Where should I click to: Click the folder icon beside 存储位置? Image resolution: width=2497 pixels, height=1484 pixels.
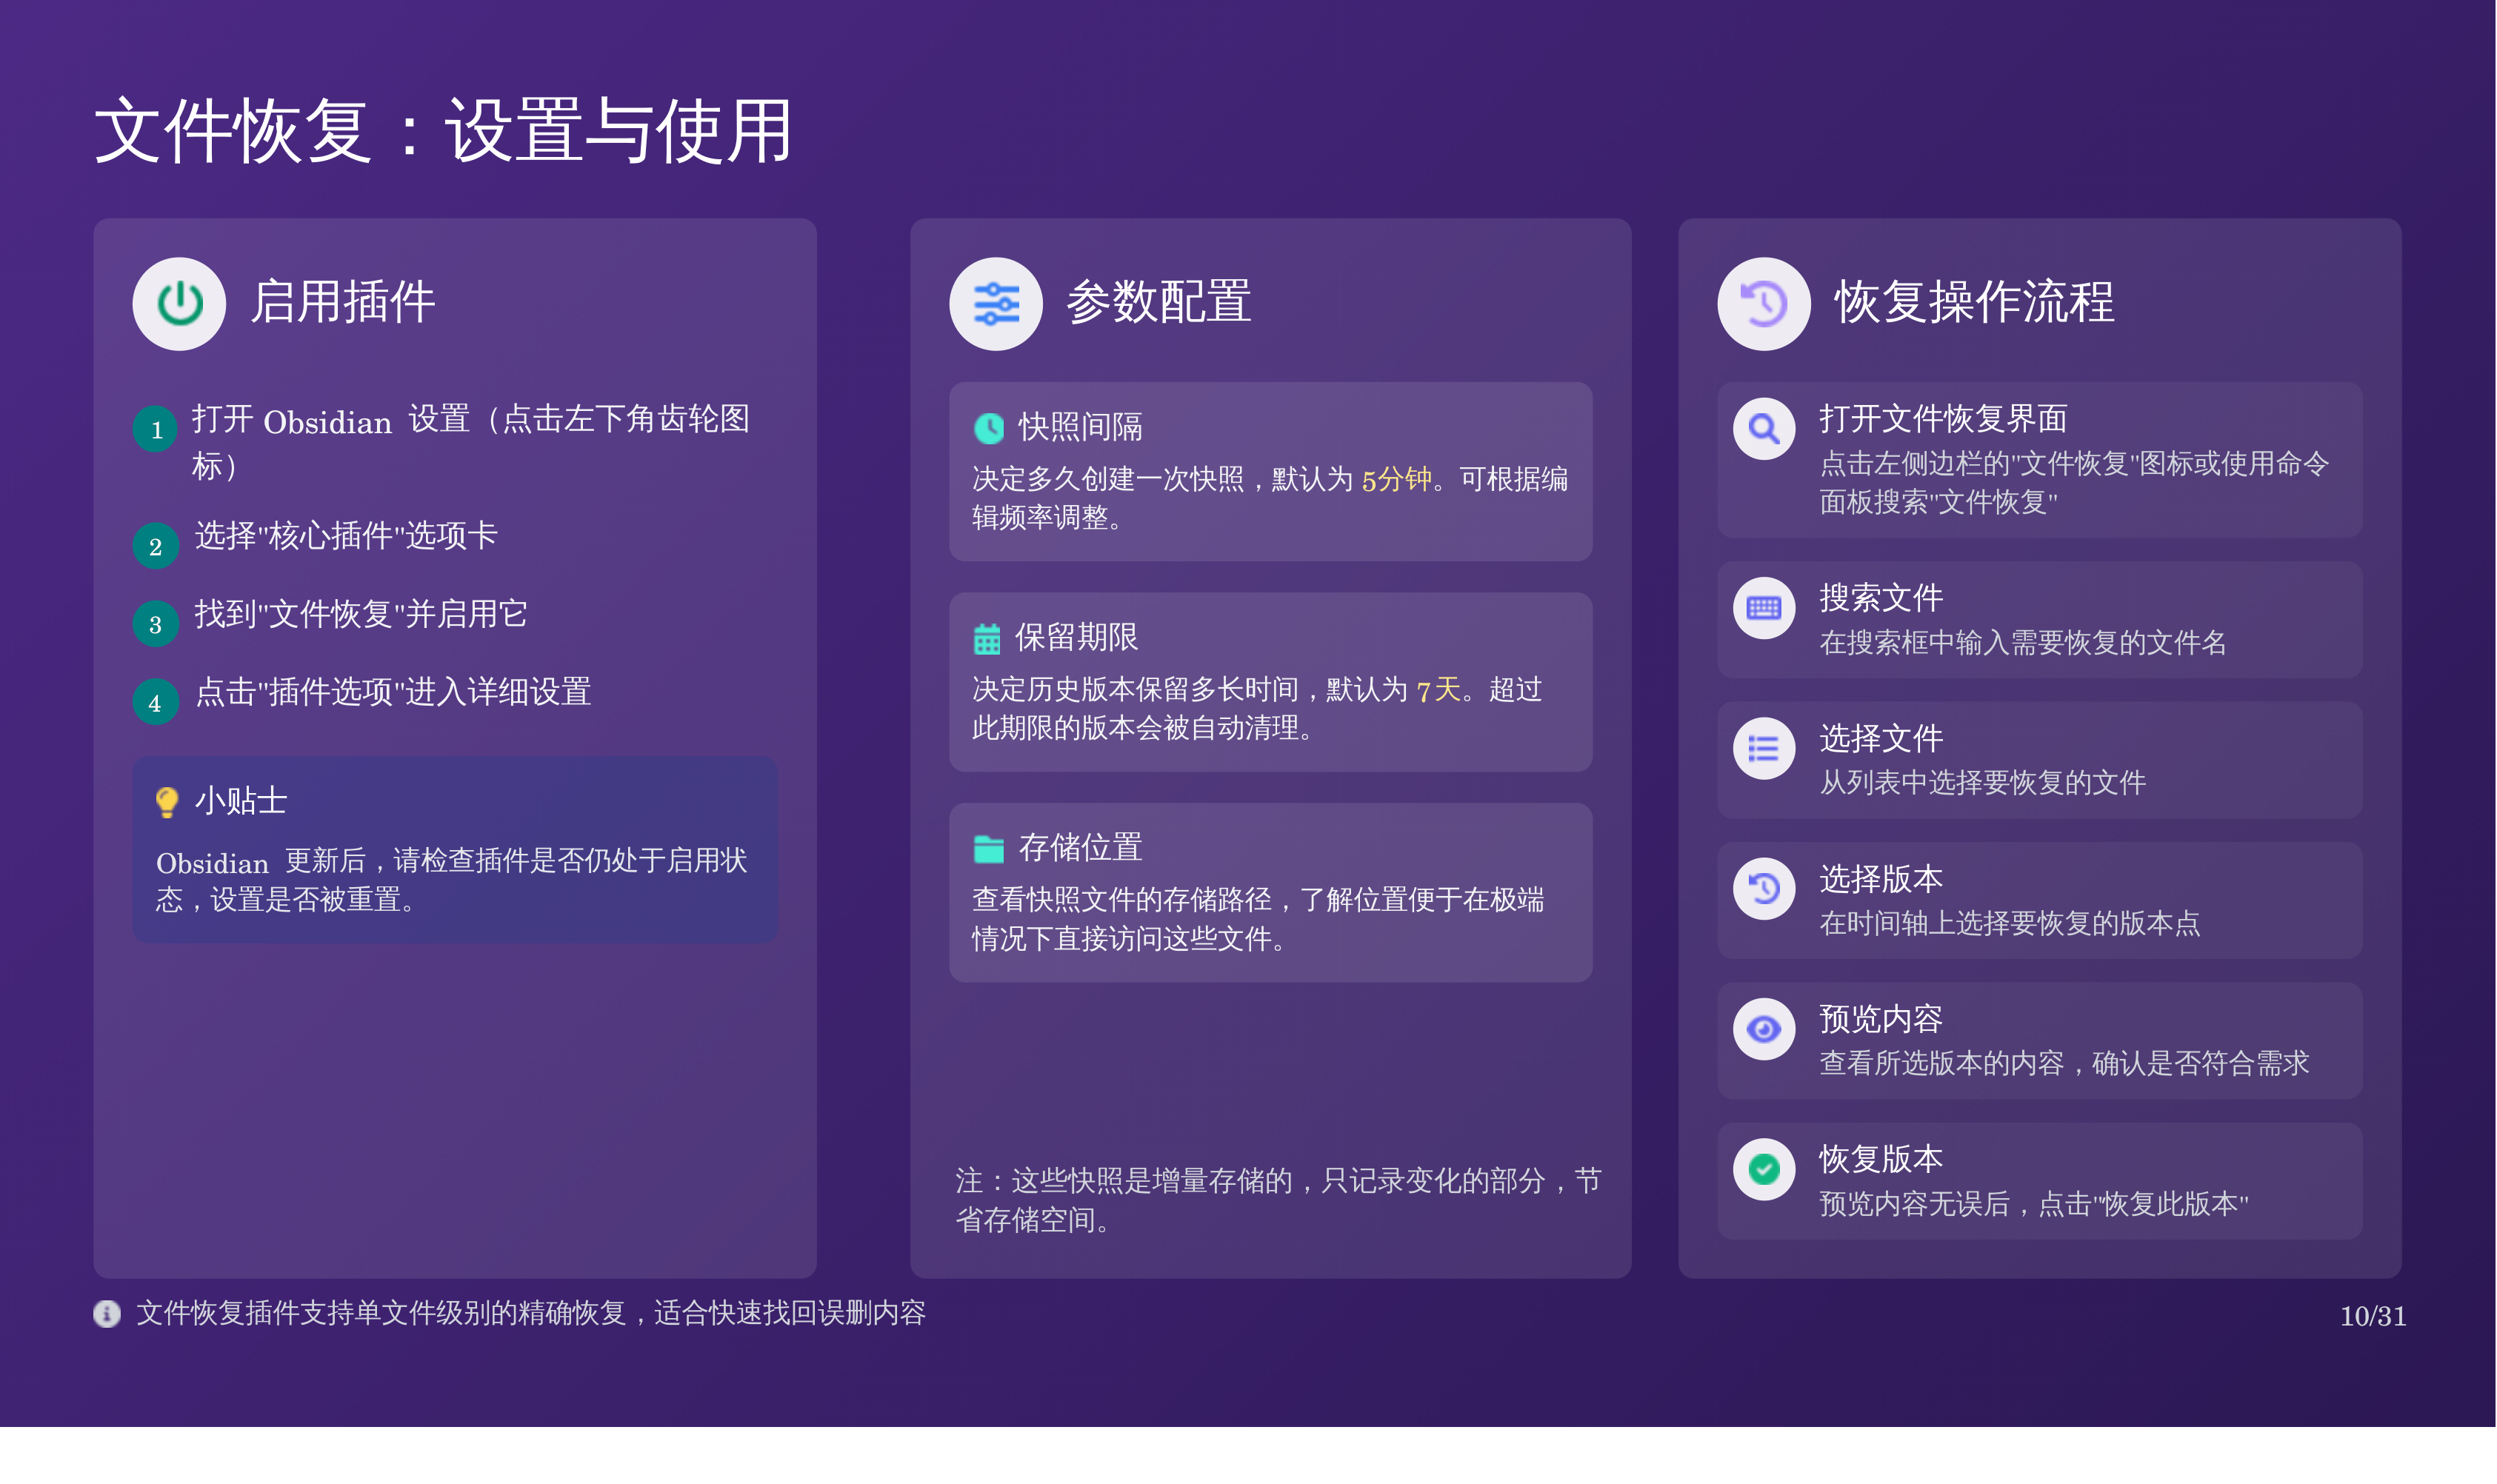tap(989, 849)
